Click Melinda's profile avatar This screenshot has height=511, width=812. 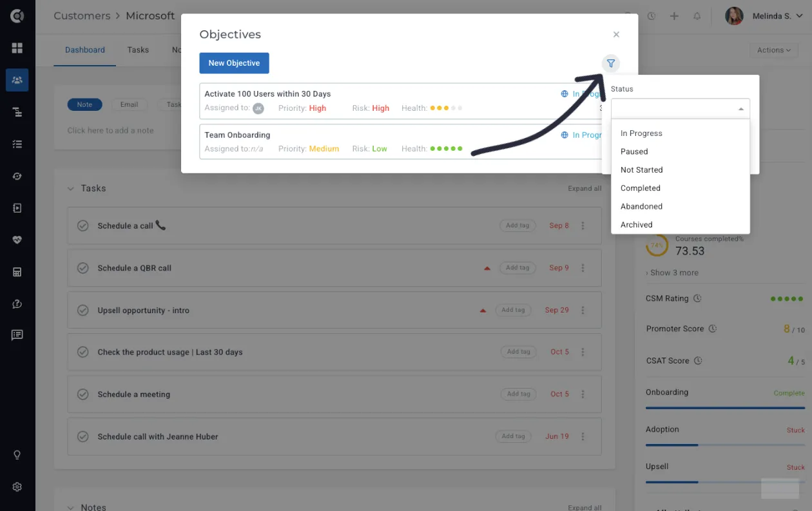coord(734,16)
